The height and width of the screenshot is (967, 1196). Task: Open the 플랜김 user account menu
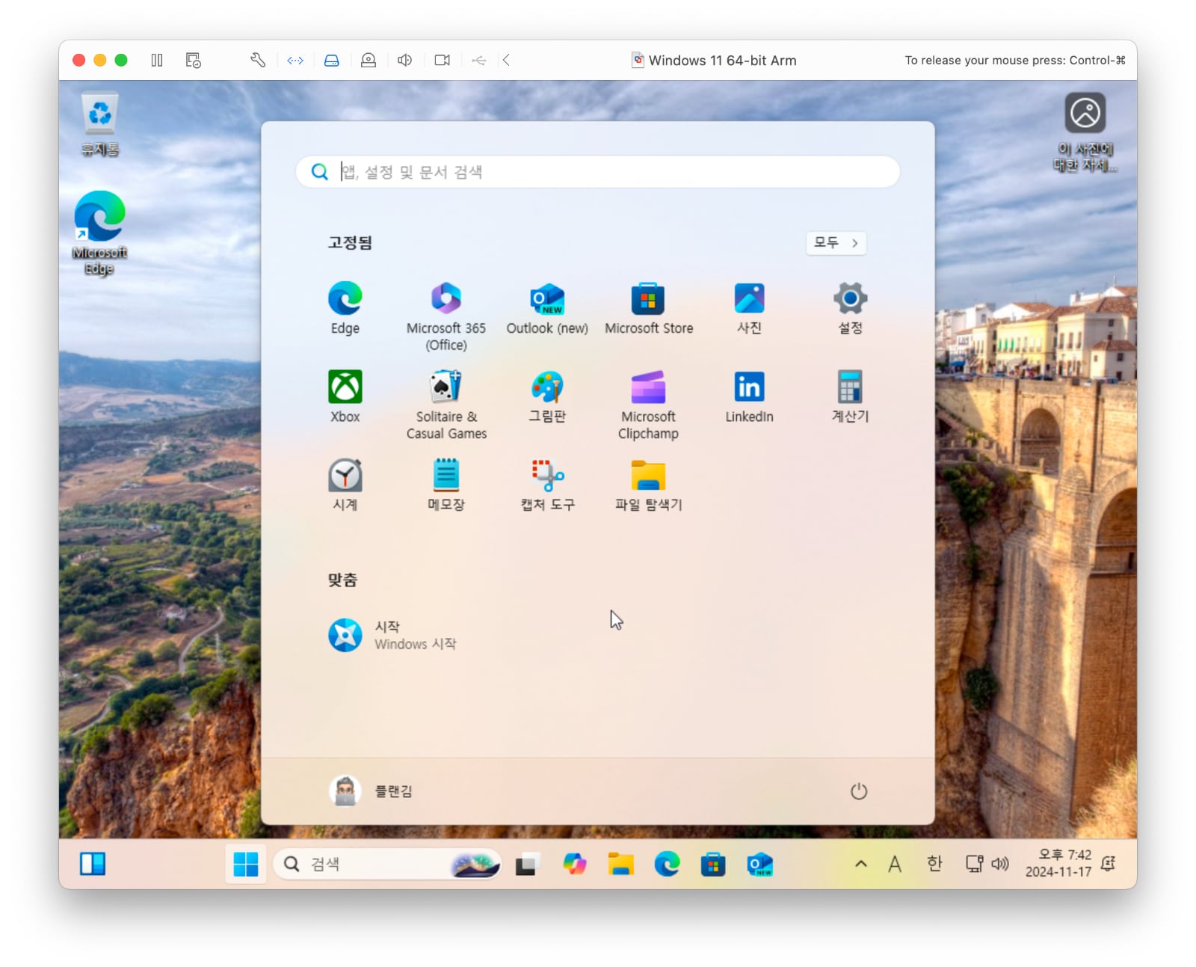click(371, 791)
